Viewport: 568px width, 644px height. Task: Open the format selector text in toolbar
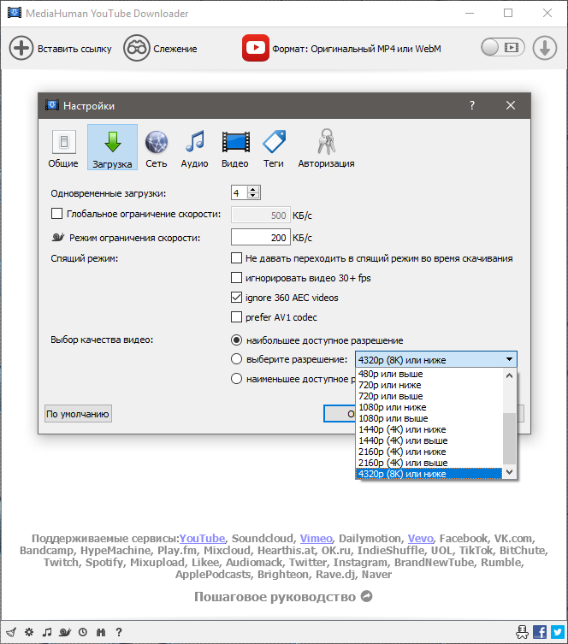pyautogui.click(x=357, y=49)
